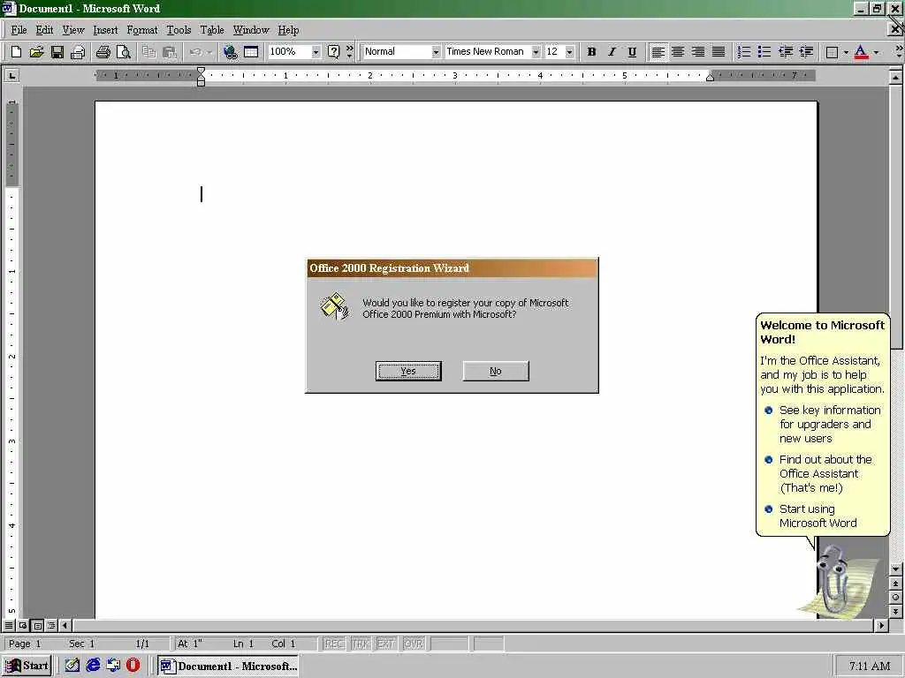
Task: Toggle bold formatting
Action: (x=591, y=52)
